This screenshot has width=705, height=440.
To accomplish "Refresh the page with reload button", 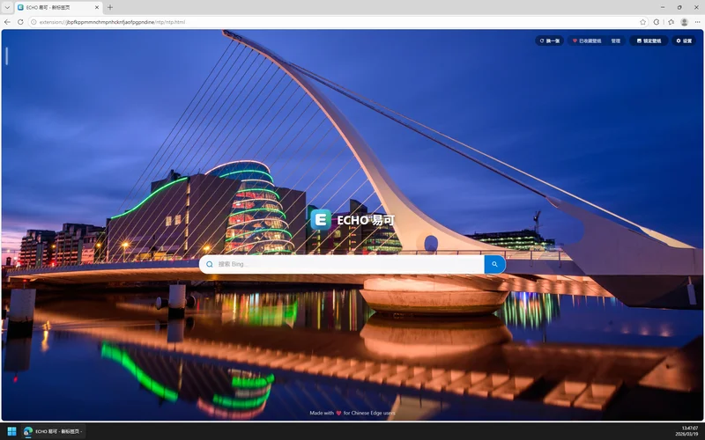I will click(x=20, y=21).
